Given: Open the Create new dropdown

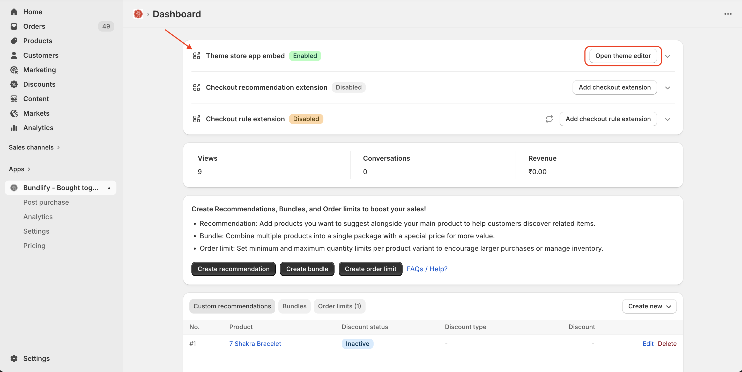Looking at the screenshot, I should (649, 306).
